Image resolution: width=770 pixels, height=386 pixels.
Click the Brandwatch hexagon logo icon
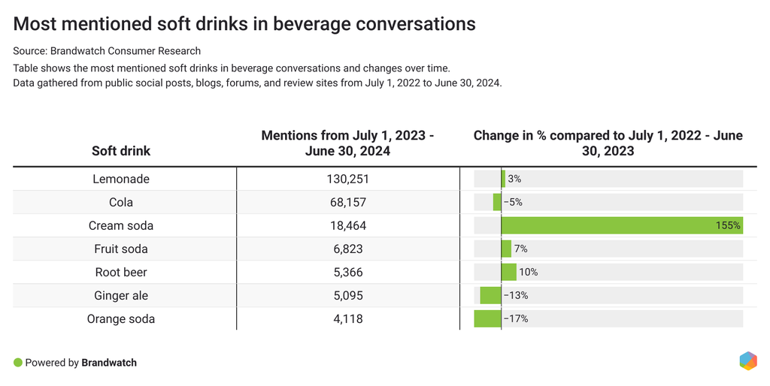pyautogui.click(x=747, y=361)
